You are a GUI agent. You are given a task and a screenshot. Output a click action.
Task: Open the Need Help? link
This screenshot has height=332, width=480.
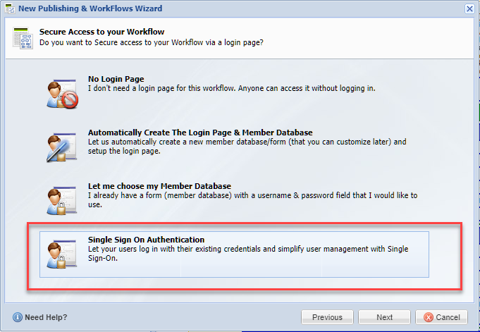pyautogui.click(x=46, y=317)
